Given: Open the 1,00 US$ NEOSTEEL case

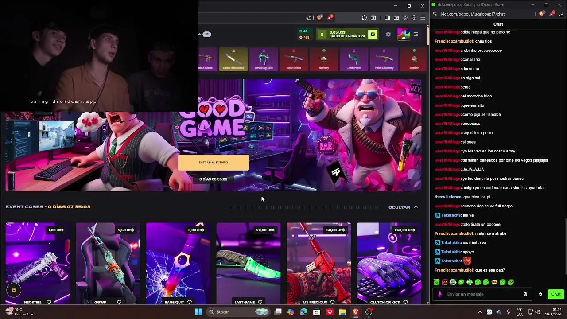Looking at the screenshot, I should click(38, 264).
